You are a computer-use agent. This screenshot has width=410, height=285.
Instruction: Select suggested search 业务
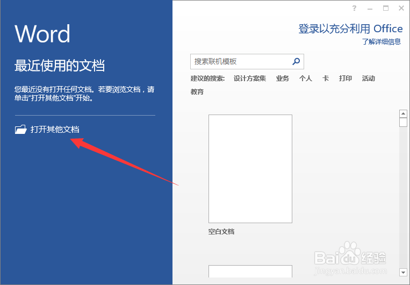click(283, 79)
